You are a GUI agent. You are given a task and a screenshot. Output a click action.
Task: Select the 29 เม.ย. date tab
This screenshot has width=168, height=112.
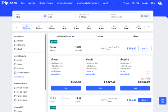(39, 27)
